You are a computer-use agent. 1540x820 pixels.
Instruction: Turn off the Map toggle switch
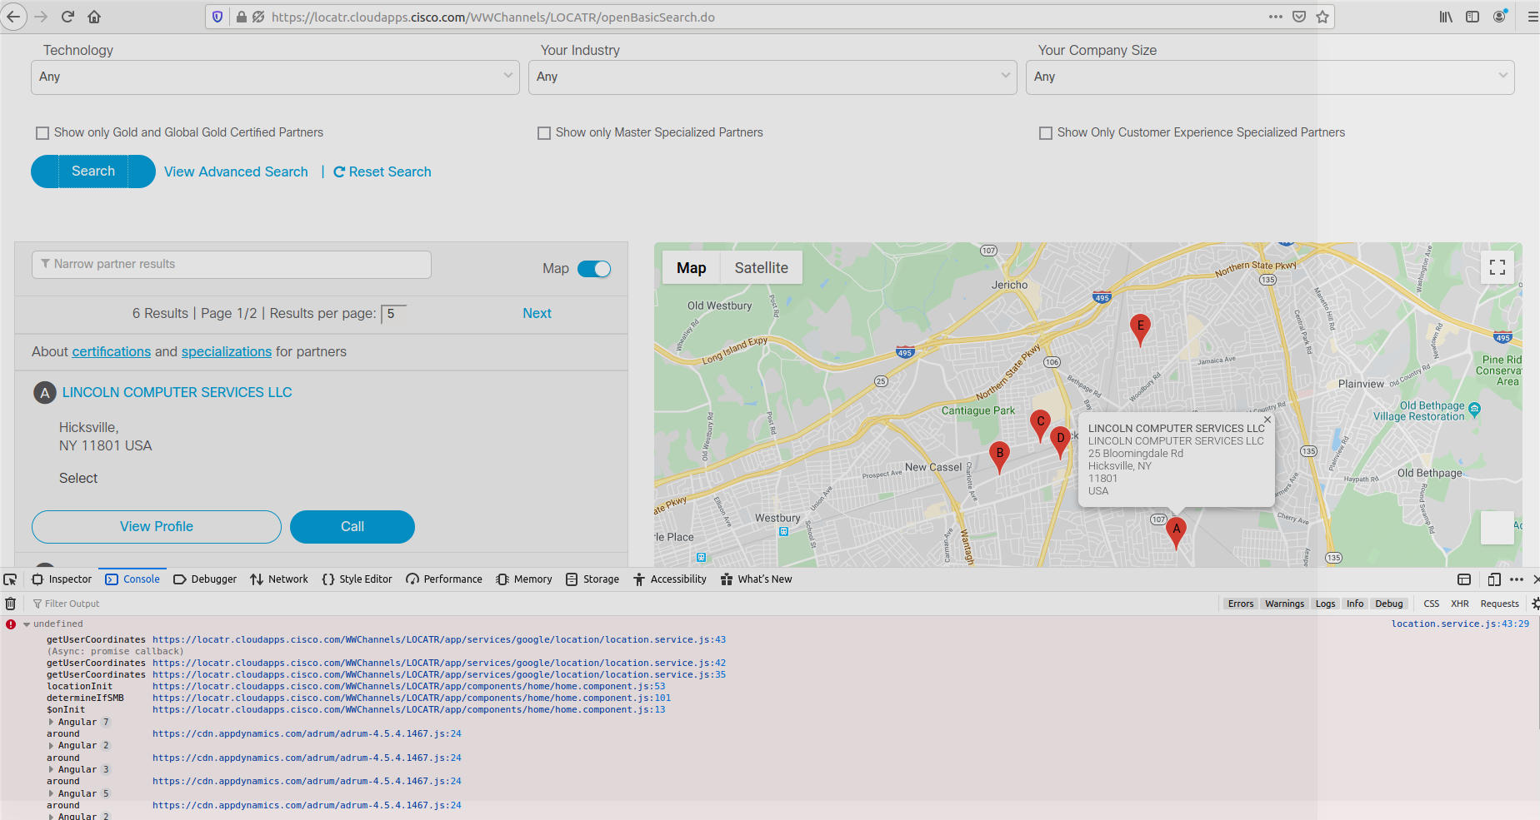point(595,268)
